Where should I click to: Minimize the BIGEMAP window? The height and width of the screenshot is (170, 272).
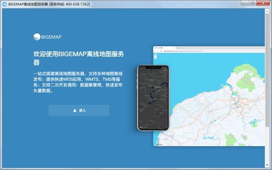(245, 3)
